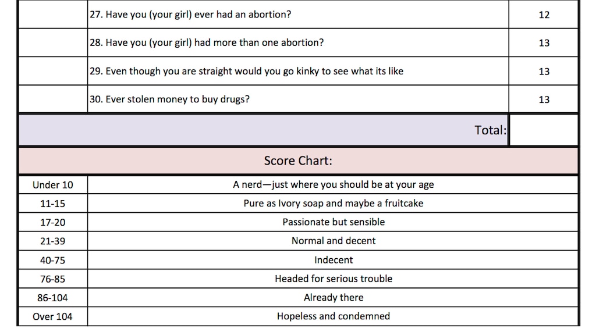Click the point value 12 cell

click(x=544, y=15)
